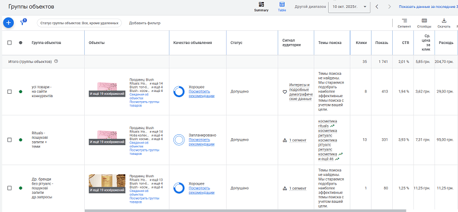
Task: Click 1 сегмент in the Rituals row
Action: pyautogui.click(x=298, y=140)
